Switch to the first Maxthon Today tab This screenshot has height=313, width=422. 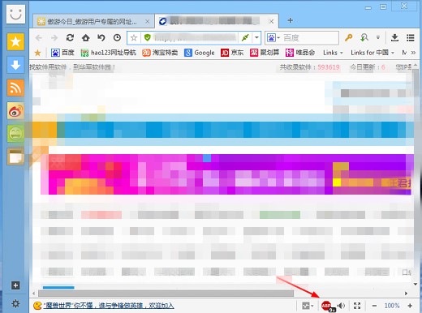93,21
